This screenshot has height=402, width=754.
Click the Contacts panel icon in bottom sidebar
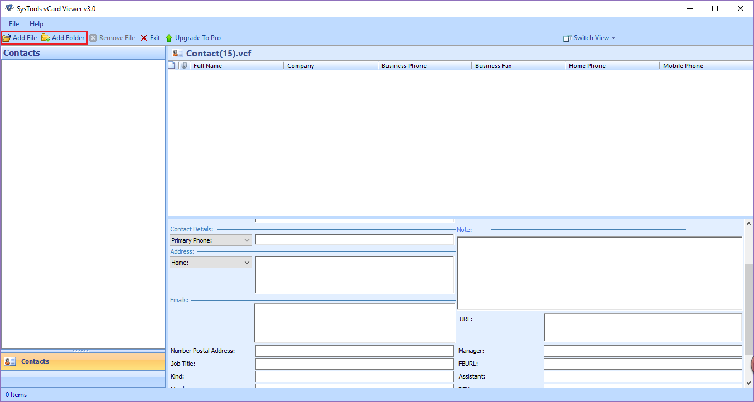click(x=9, y=361)
